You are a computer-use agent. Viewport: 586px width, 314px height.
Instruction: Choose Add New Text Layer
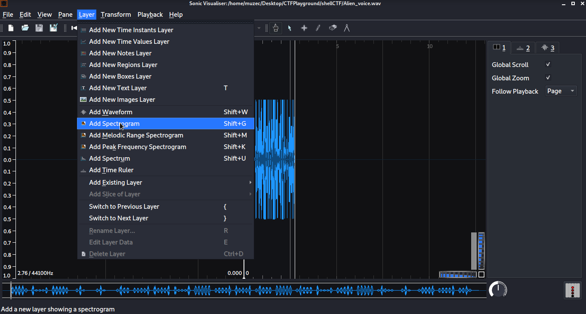(166, 88)
